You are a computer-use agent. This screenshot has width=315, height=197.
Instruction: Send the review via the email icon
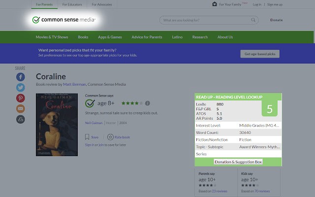point(21,109)
